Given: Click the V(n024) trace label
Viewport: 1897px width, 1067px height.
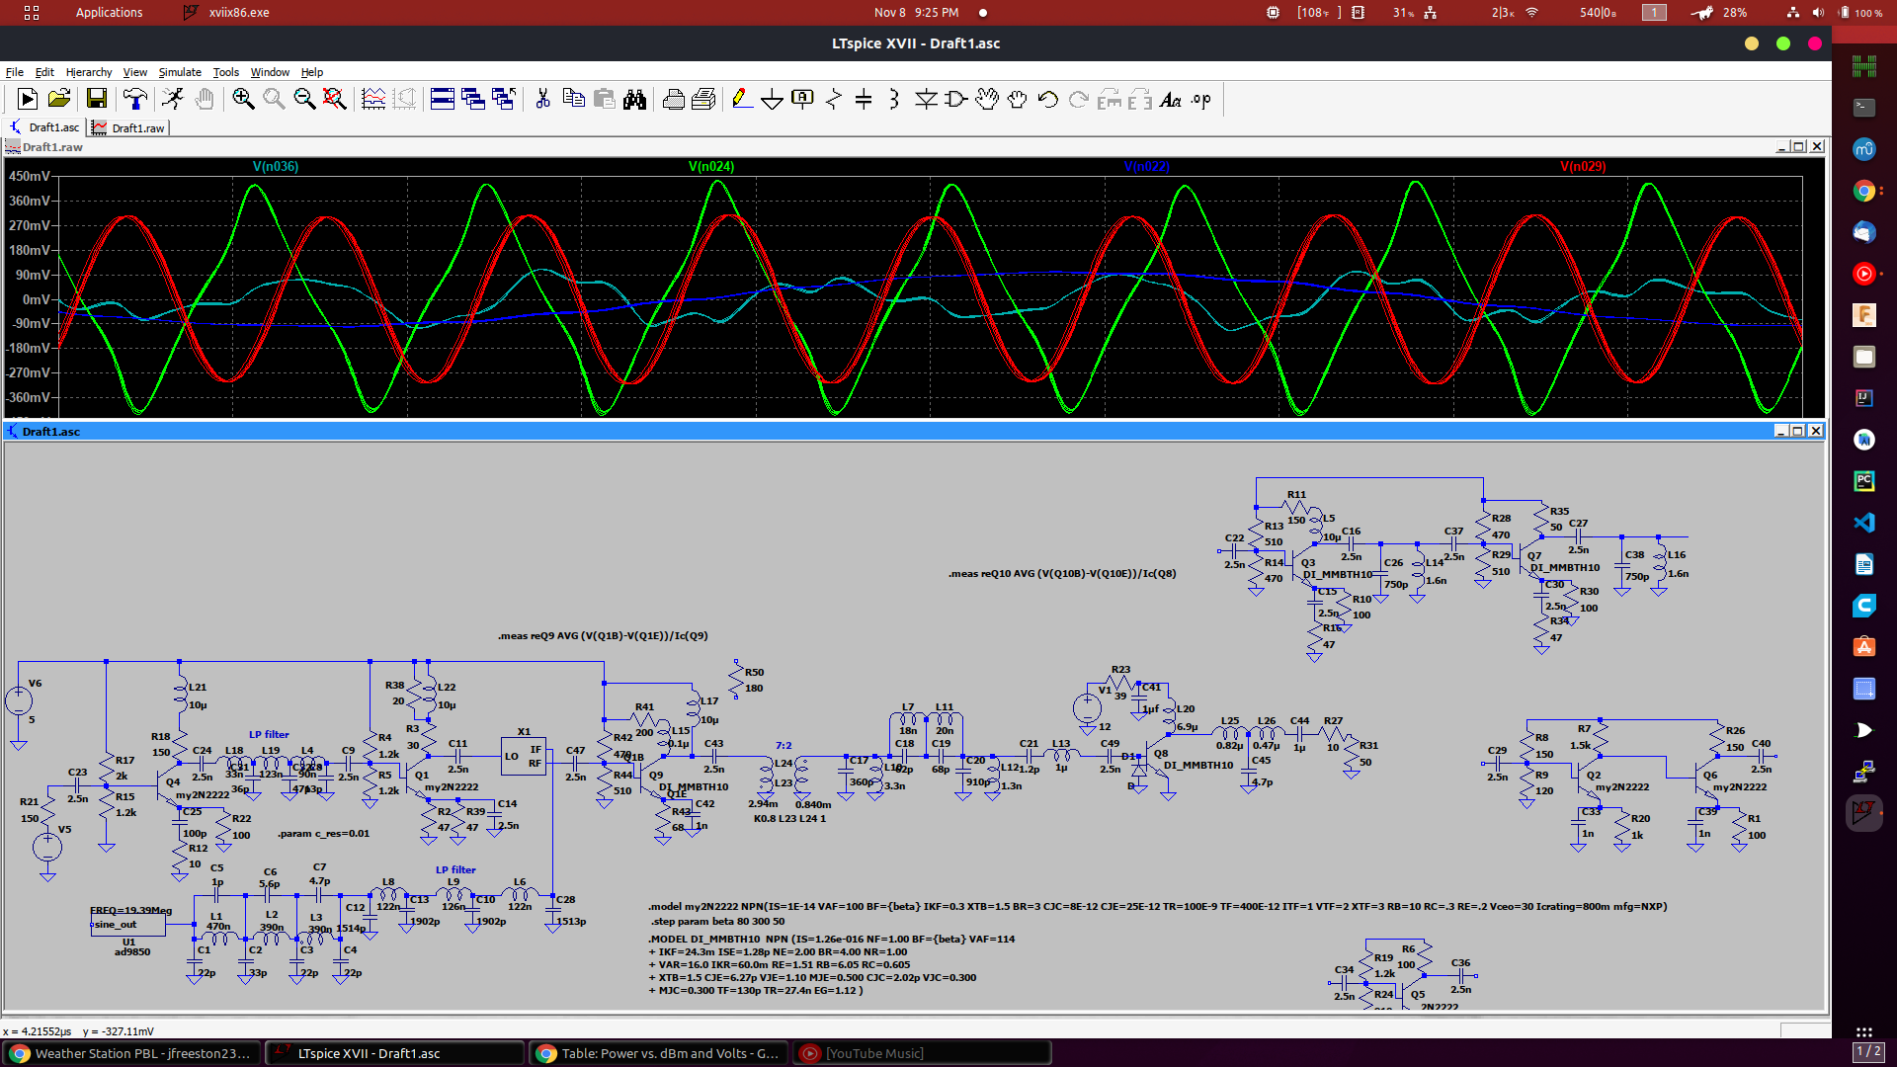Looking at the screenshot, I should tap(711, 166).
